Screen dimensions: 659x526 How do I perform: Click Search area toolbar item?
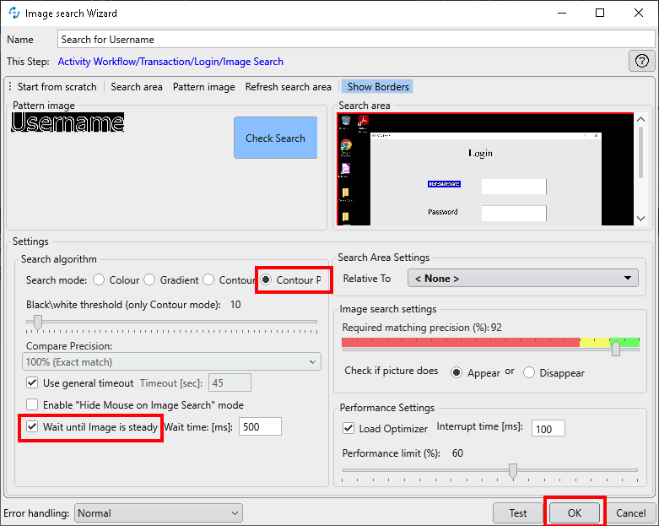pyautogui.click(x=137, y=87)
